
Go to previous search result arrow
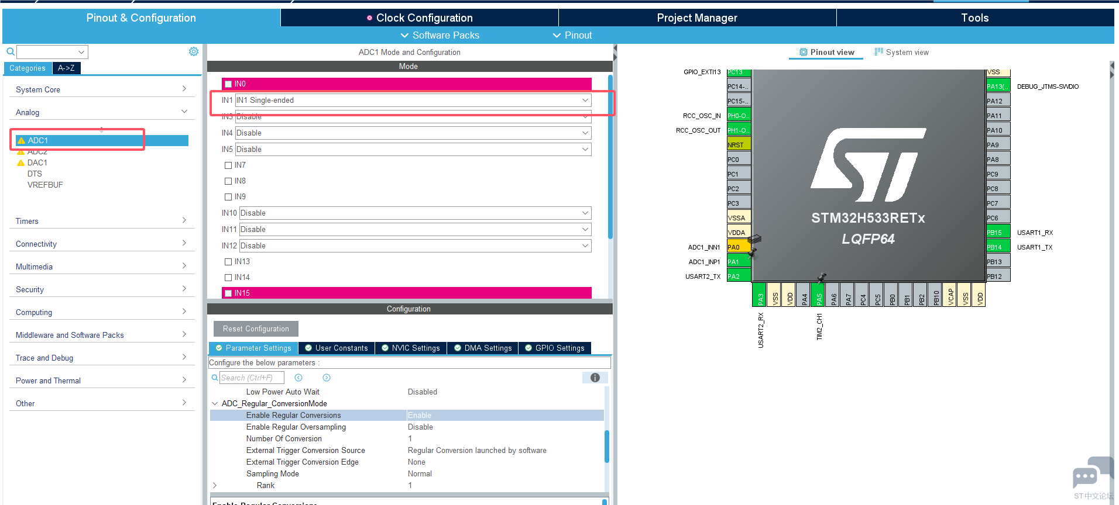[298, 378]
